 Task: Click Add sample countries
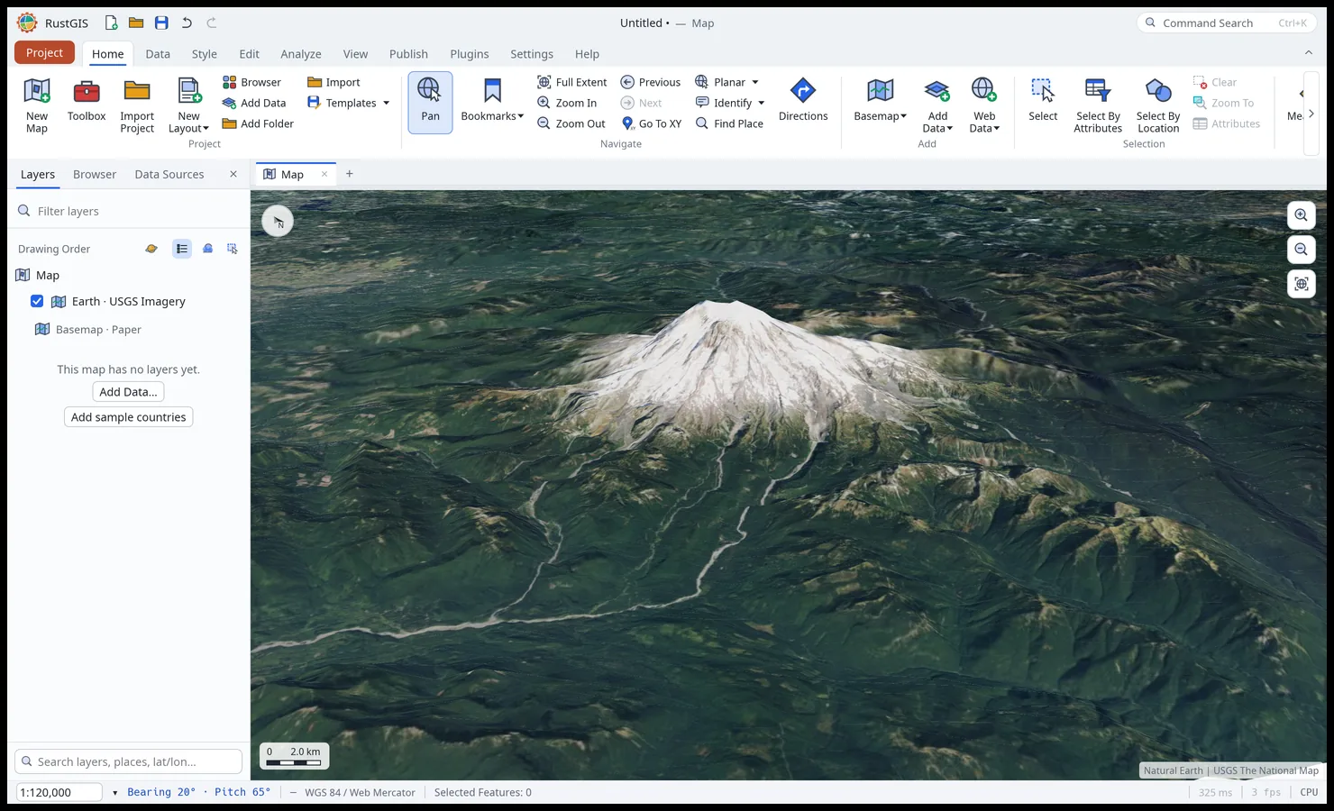129,417
